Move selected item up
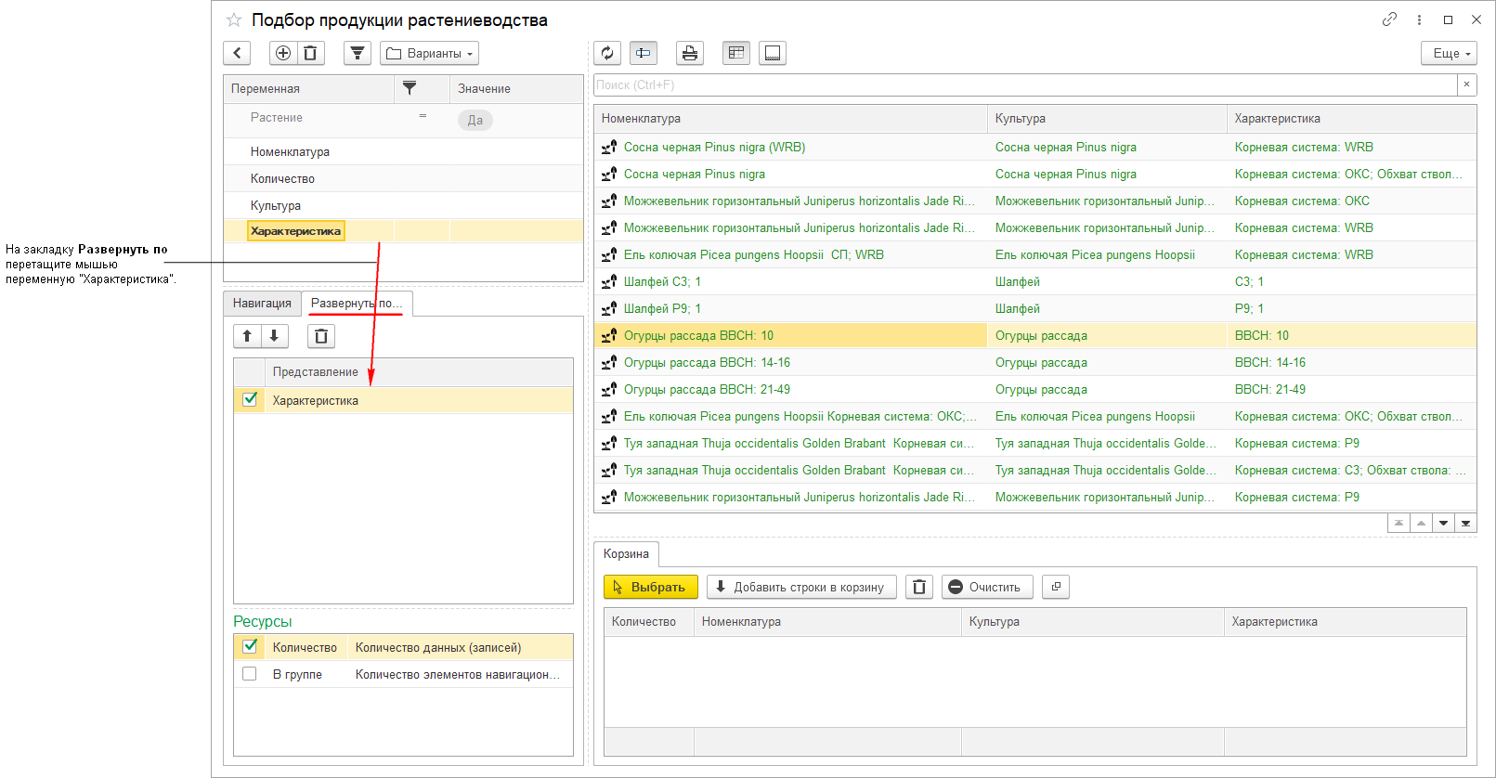1496x778 pixels. (x=247, y=336)
